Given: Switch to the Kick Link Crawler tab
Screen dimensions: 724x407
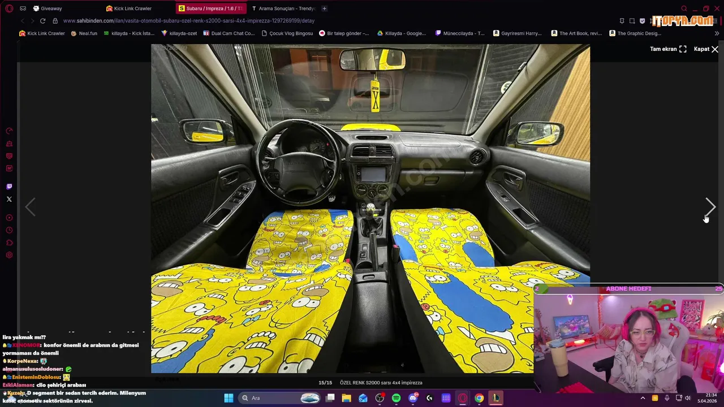Looking at the screenshot, I should pos(138,8).
